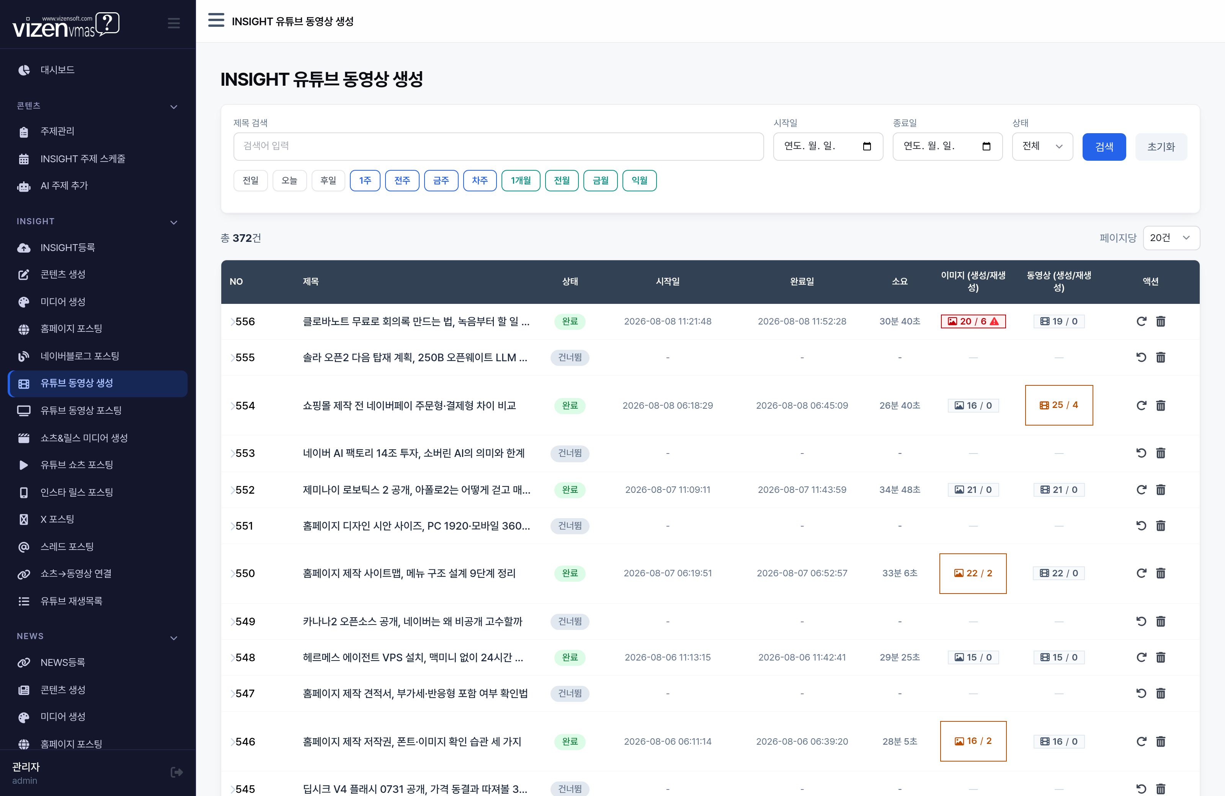Apply the 1주 date range filter
This screenshot has height=796, width=1225.
click(365, 181)
